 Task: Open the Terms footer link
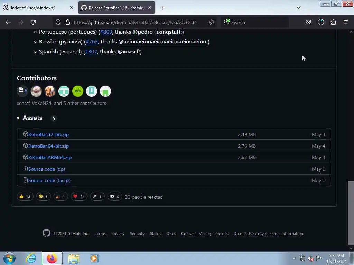pos(100,234)
